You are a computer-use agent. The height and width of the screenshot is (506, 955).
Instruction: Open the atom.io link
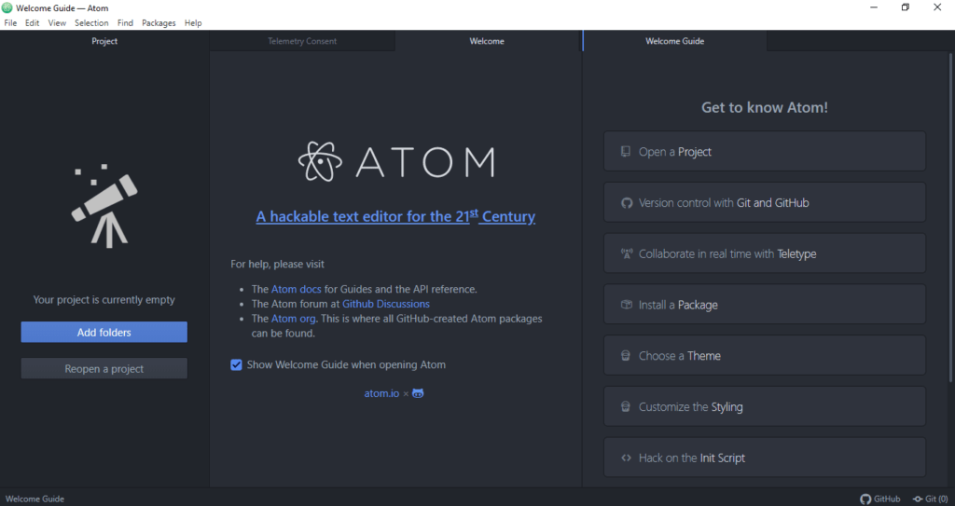pyautogui.click(x=381, y=393)
